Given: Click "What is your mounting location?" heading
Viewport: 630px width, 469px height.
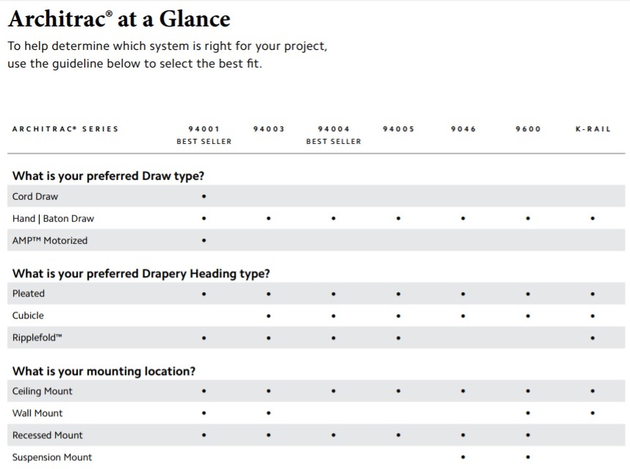Looking at the screenshot, I should 104,371.
